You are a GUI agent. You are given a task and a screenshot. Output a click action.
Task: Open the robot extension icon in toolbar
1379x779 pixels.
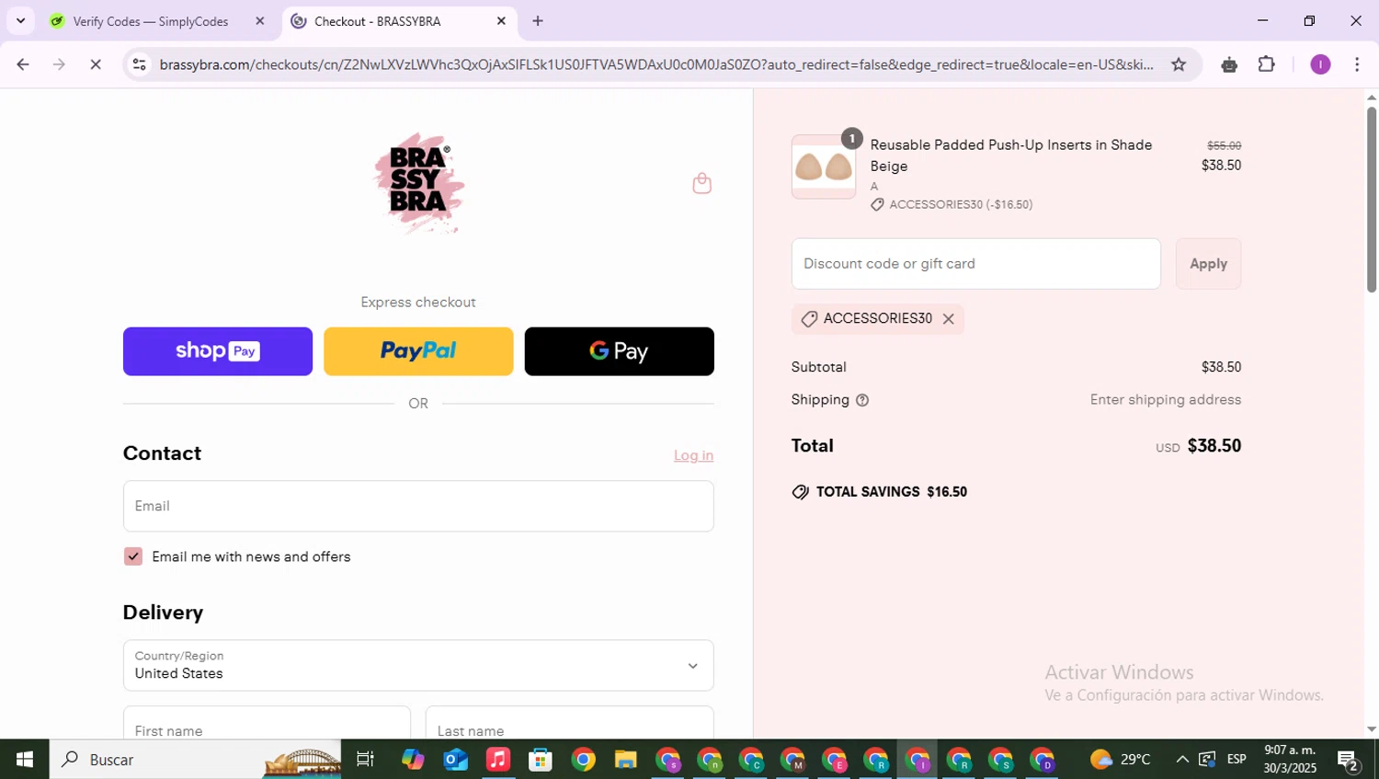(x=1229, y=64)
